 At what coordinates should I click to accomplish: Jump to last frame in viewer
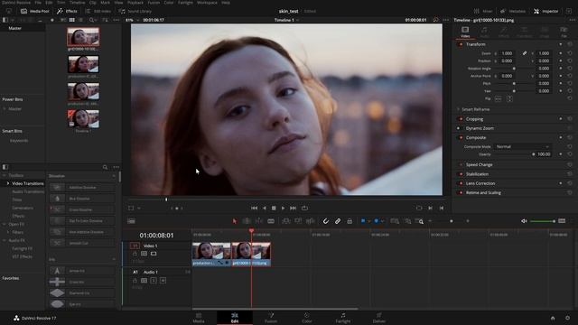293,209
